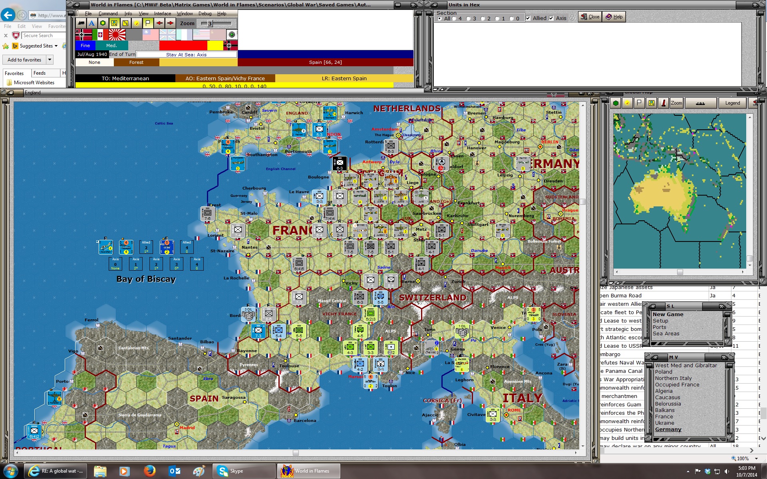Viewport: 767px width, 479px height.
Task: Open Skype from the taskbar
Action: click(236, 471)
